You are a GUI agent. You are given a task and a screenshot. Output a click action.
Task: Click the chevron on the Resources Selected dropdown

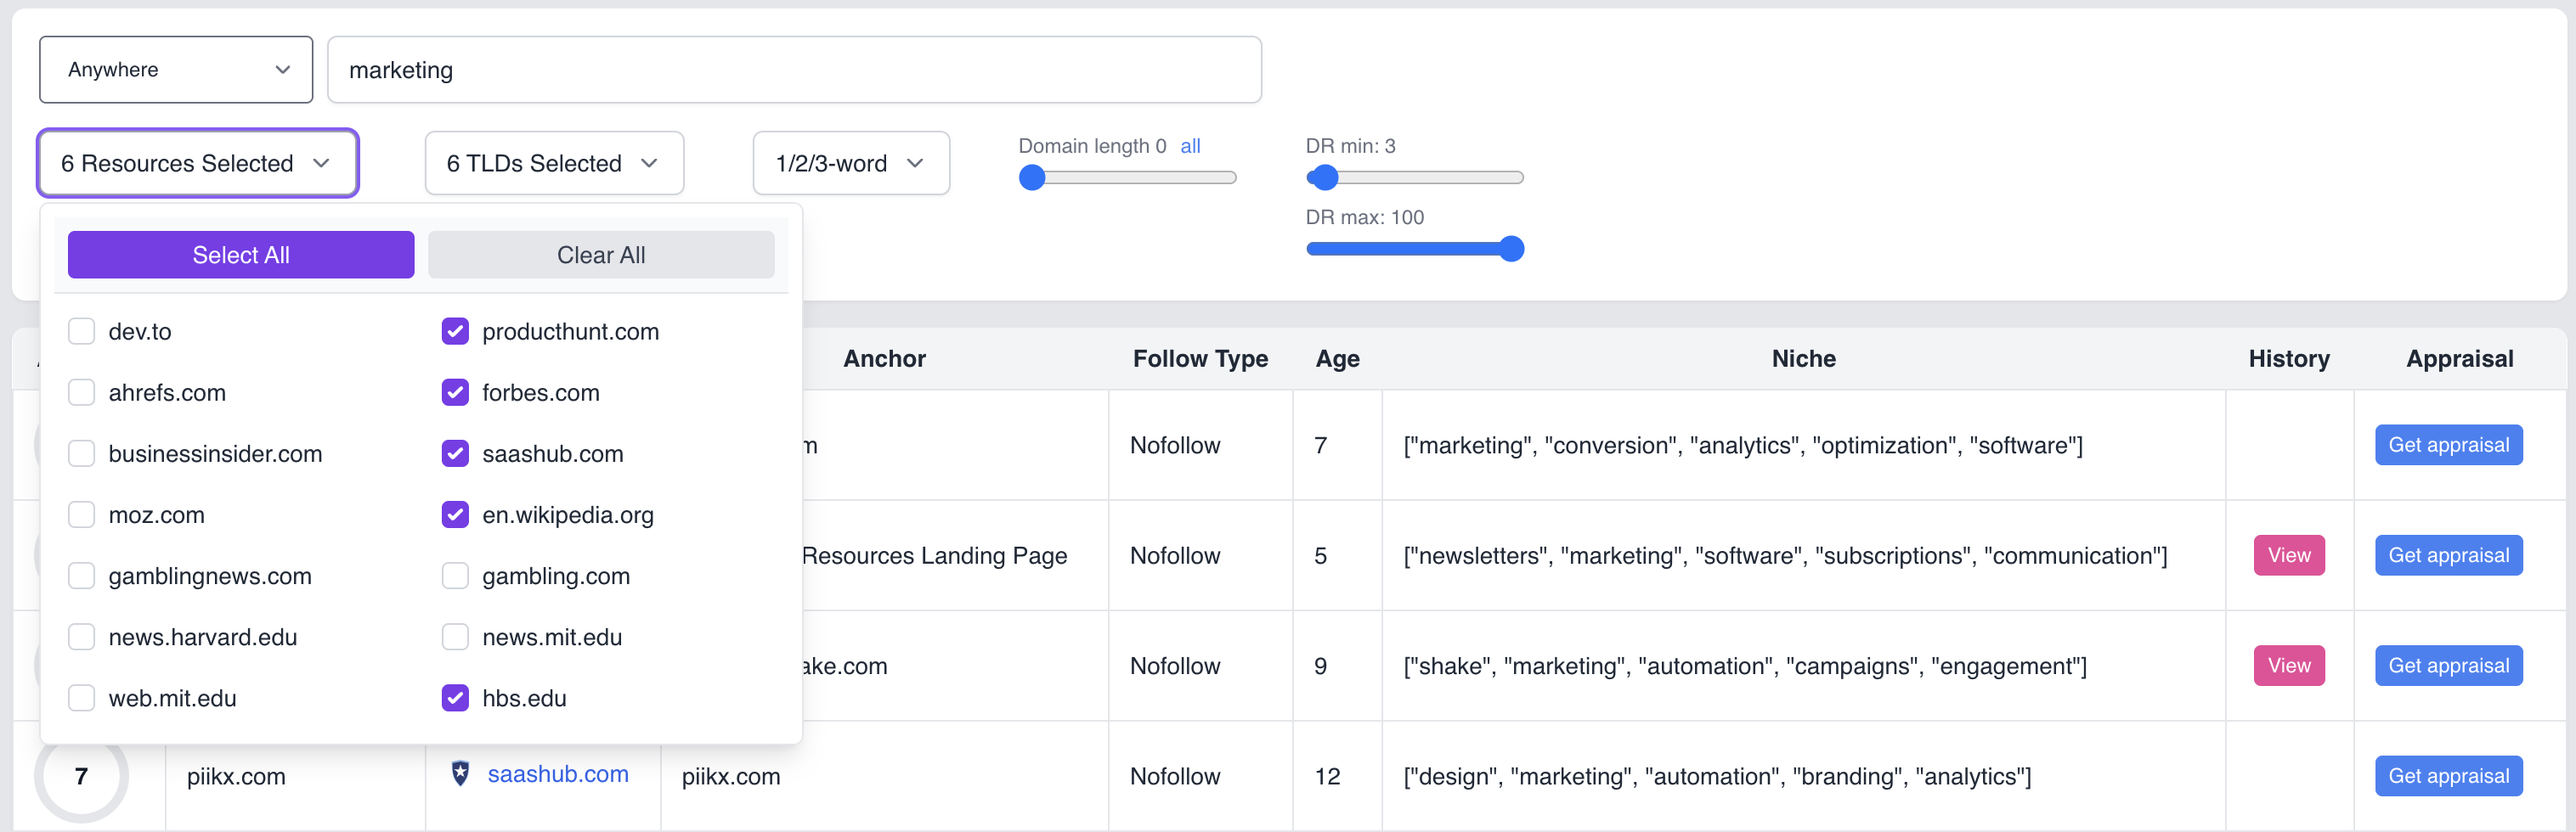(321, 163)
